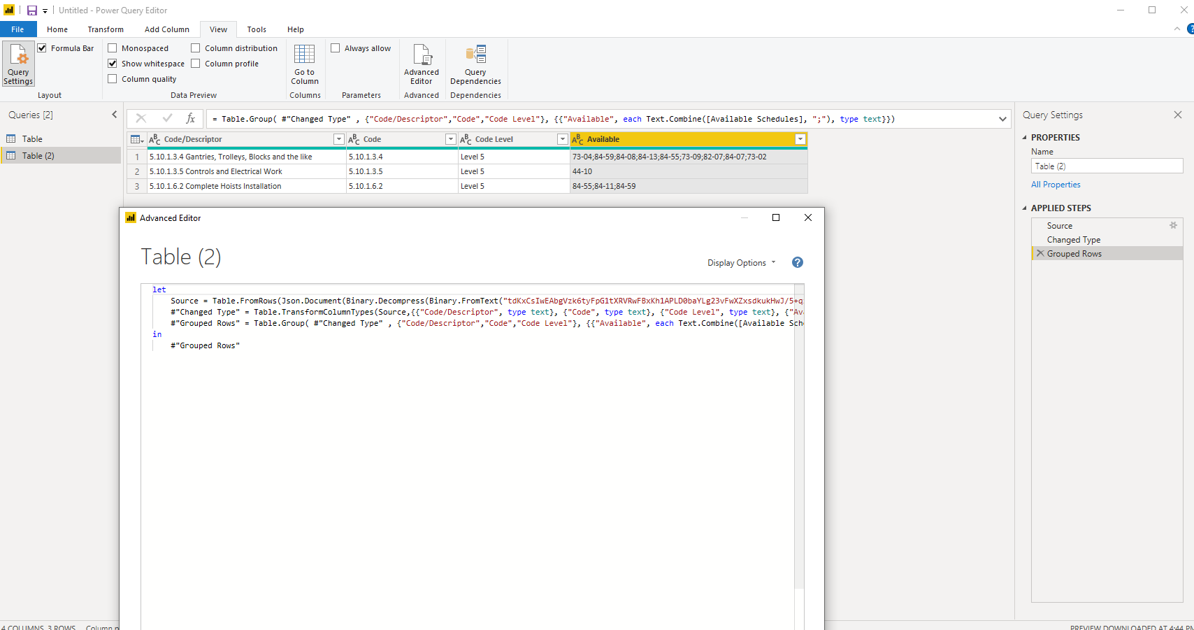Click the Source step gear icon
This screenshot has height=630, width=1194.
coord(1173,225)
